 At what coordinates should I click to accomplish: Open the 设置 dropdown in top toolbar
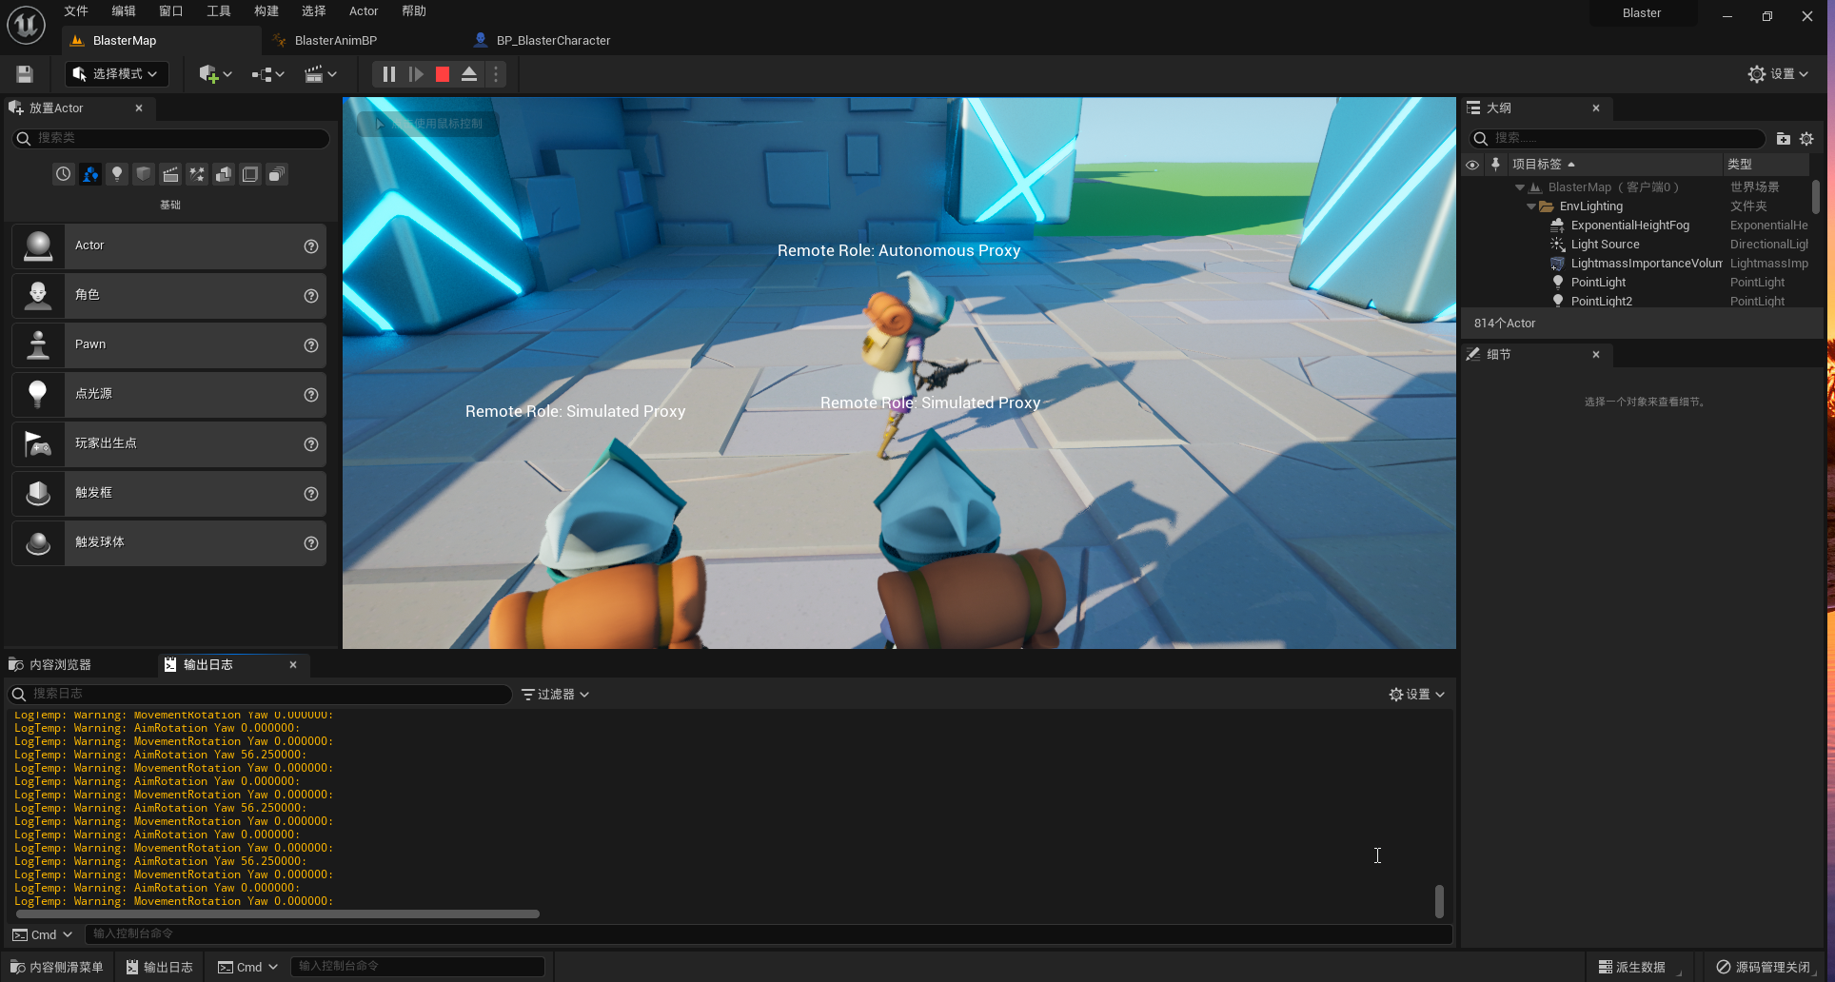point(1778,74)
